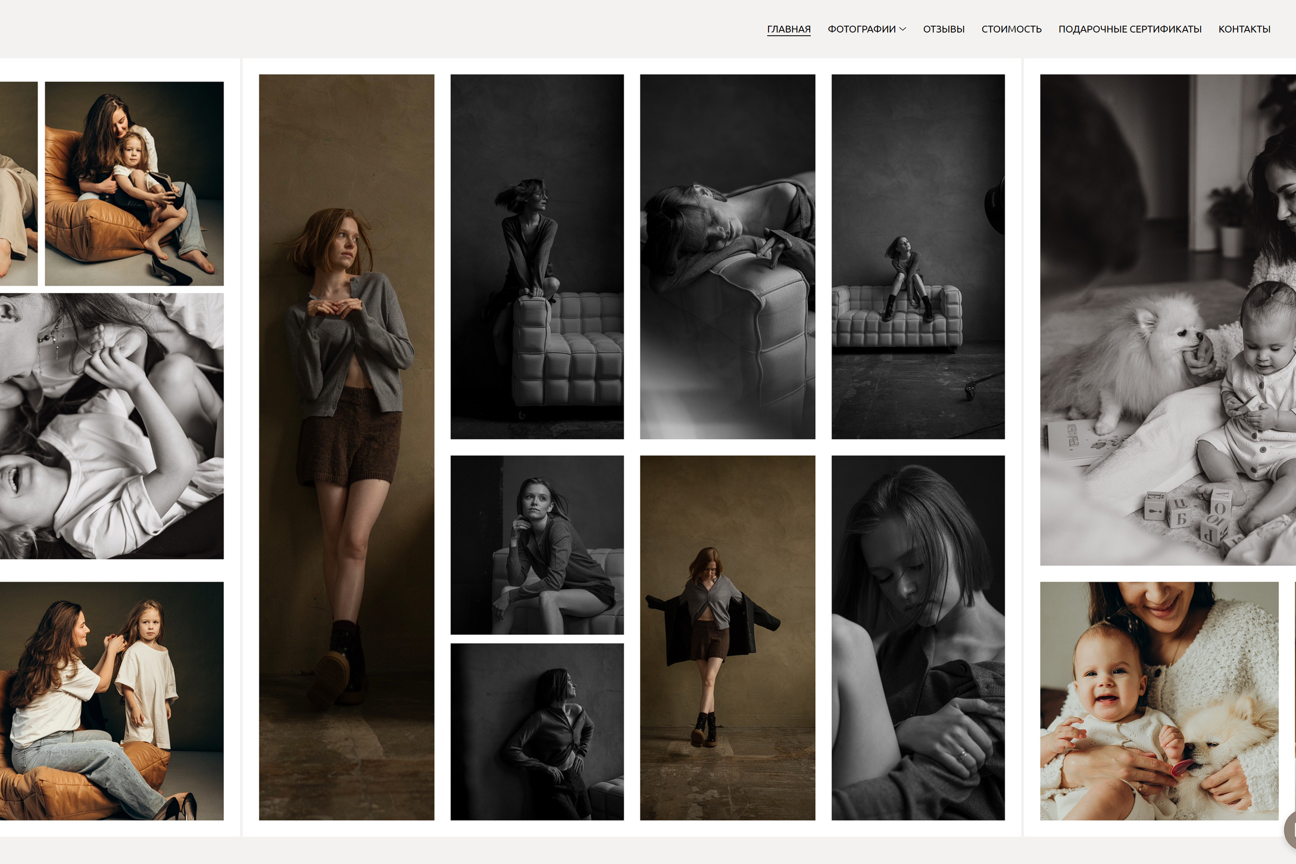Expand the ФОТОГРАФИИ dropdown chevron
Screen dimensions: 1296x864
(x=902, y=29)
